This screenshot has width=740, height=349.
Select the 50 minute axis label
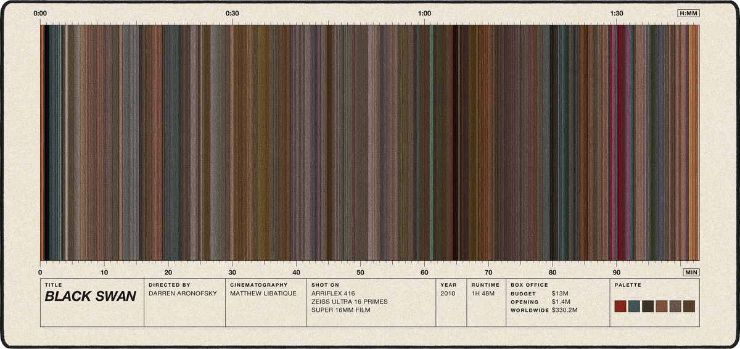361,272
